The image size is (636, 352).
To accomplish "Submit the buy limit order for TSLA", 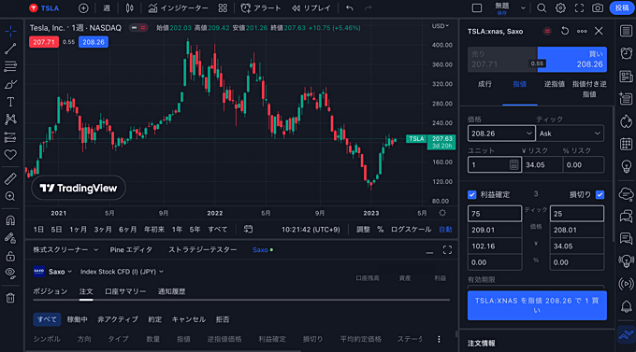I will (537, 305).
